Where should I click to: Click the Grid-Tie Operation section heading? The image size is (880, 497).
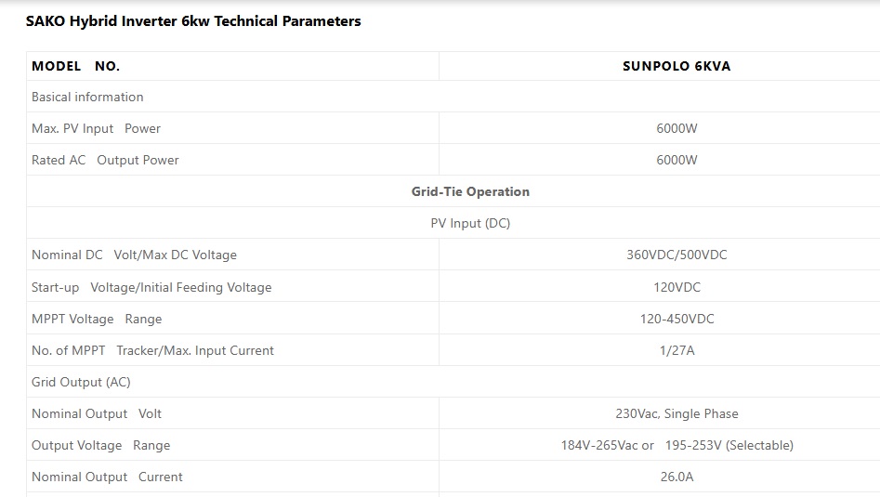pyautogui.click(x=470, y=191)
